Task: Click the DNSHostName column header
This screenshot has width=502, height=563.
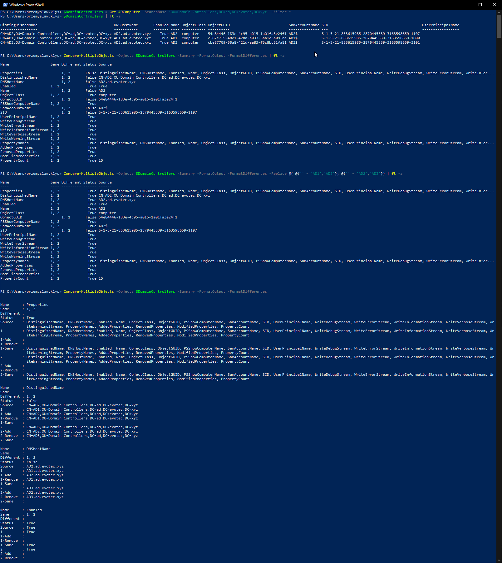Action: 126,25
